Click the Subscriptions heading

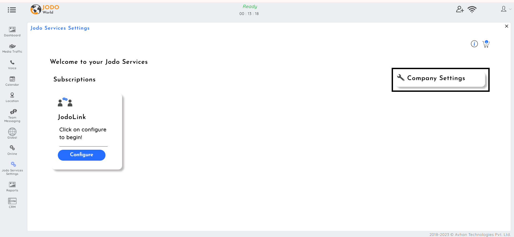tap(74, 79)
